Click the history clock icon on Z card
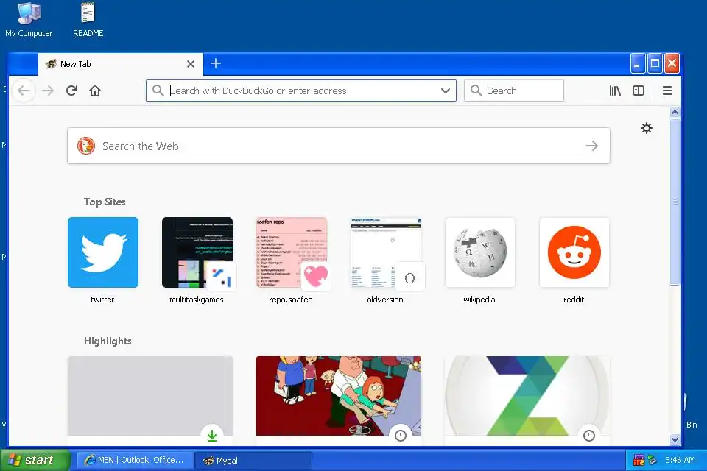 pos(589,436)
